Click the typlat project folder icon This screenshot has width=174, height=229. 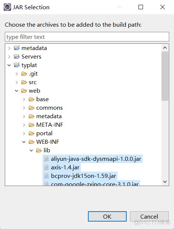pos(17,65)
